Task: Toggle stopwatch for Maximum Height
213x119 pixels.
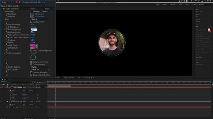Action: [7, 32]
